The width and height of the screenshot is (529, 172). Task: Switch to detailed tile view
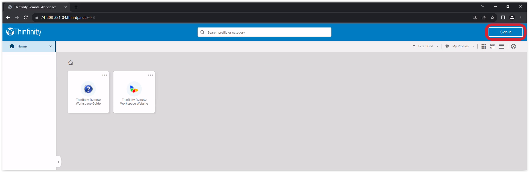click(493, 46)
